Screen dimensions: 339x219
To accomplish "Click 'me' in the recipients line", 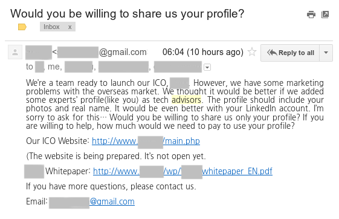I will click(x=54, y=67).
